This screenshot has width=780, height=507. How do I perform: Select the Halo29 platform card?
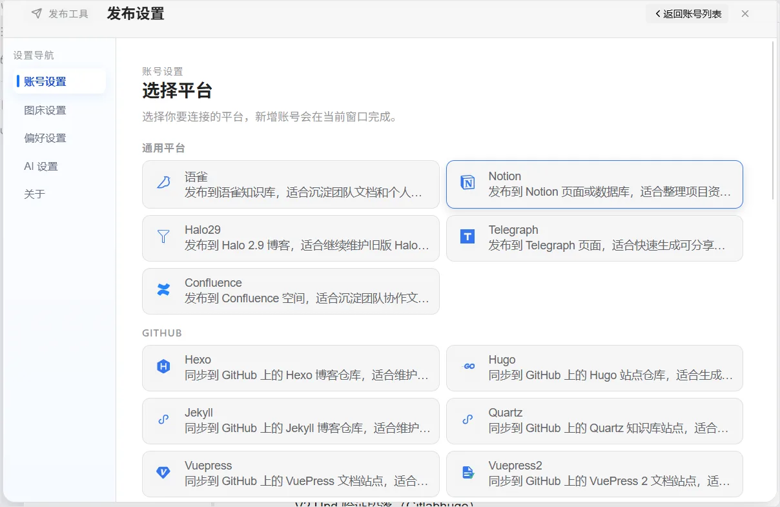[291, 238]
